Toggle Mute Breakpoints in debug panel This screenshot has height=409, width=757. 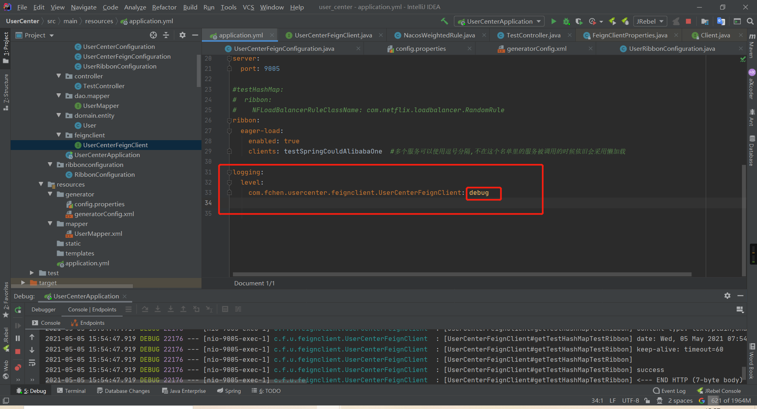(17, 367)
